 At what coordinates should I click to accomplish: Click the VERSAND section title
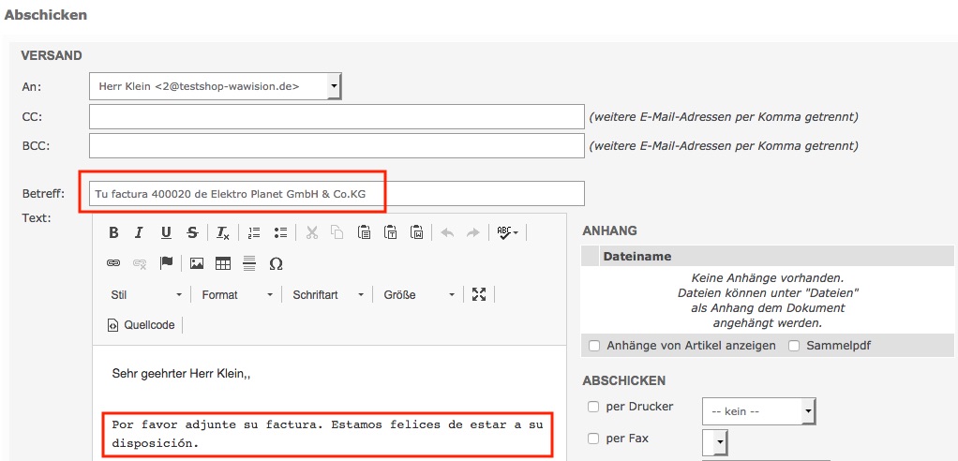click(52, 55)
